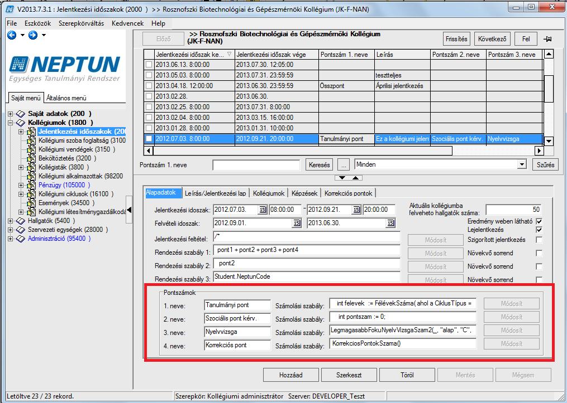567x403 pixels.
Task: Check the row 2012.07.03. 8:00:00 checkbox
Action: 149,139
